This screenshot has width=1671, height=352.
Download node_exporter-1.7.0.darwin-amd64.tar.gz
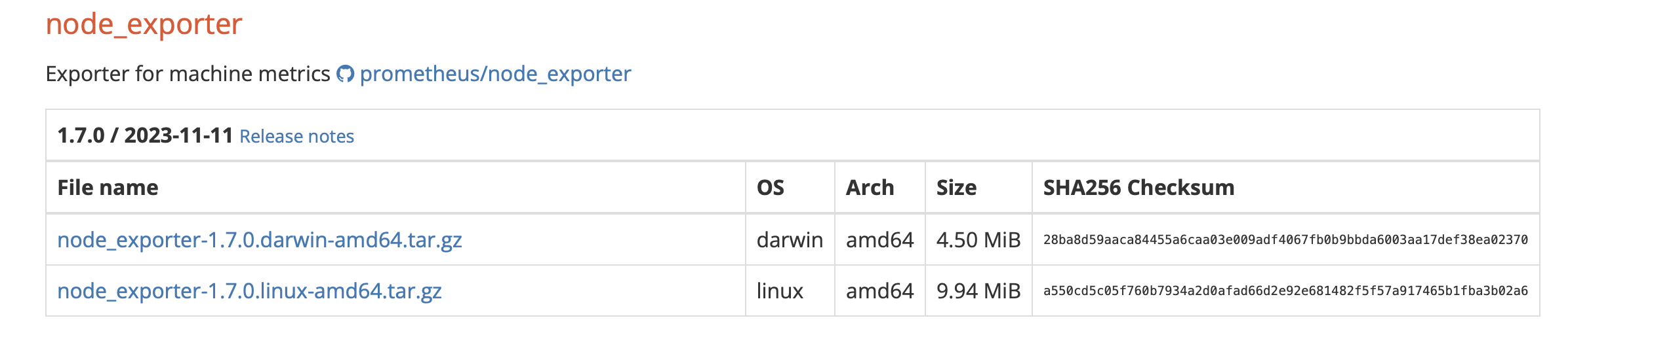[x=260, y=240]
